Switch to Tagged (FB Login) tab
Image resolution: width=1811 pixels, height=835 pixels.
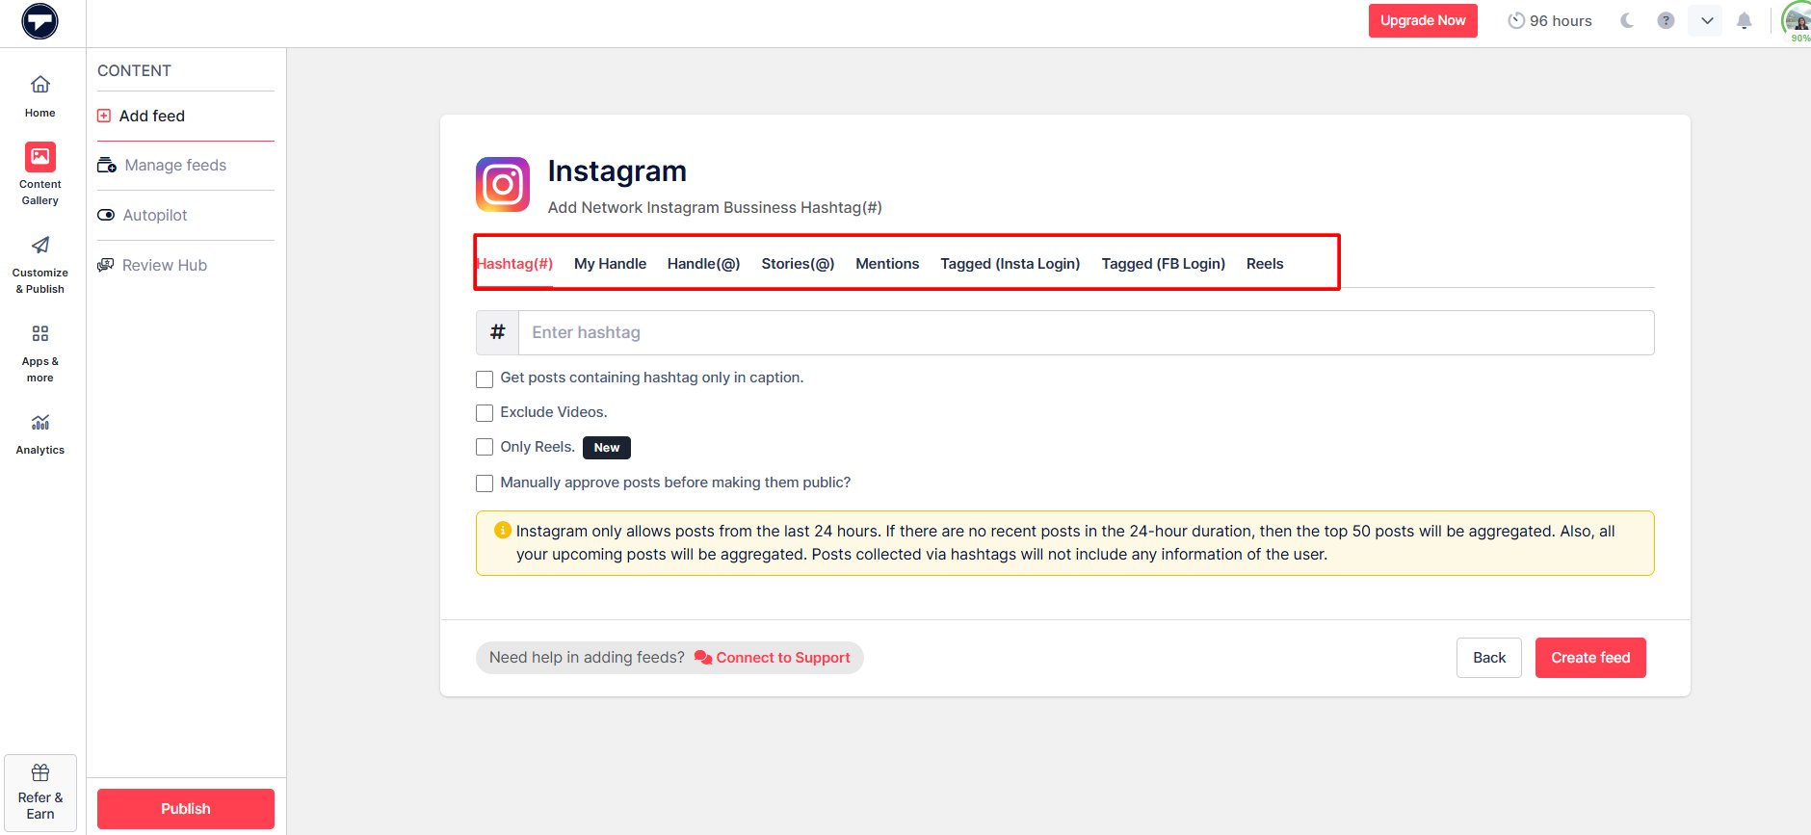click(x=1164, y=263)
